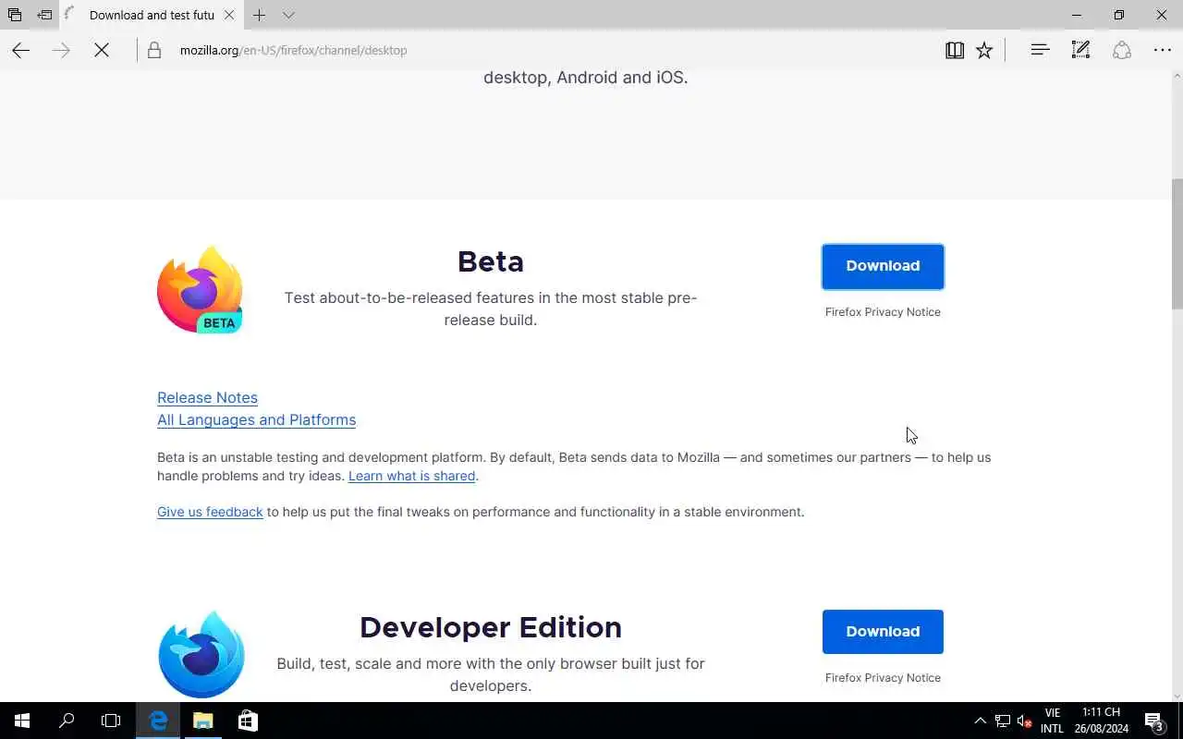
Task: Click the 'Give us feedback' link
Action: (210, 512)
